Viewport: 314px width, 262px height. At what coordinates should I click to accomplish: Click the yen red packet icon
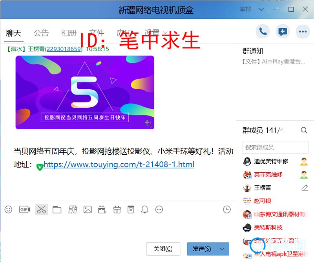[131, 210]
